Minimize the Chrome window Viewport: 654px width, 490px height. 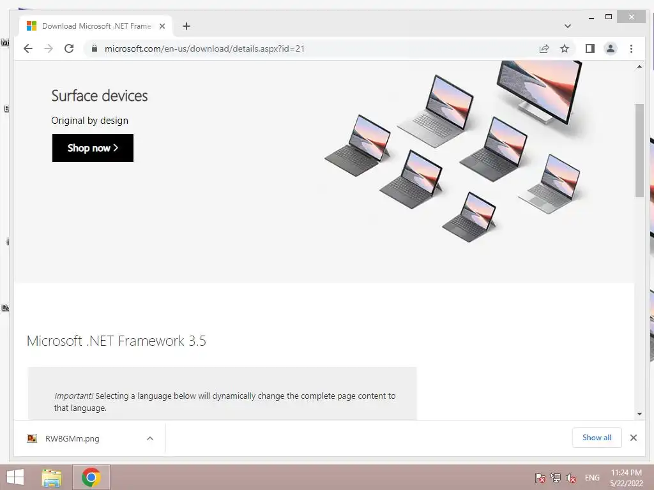coord(591,17)
